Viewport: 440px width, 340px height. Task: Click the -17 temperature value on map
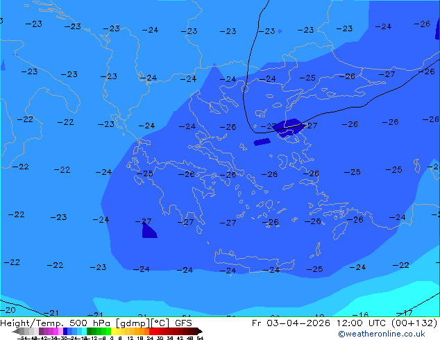(x=405, y=313)
